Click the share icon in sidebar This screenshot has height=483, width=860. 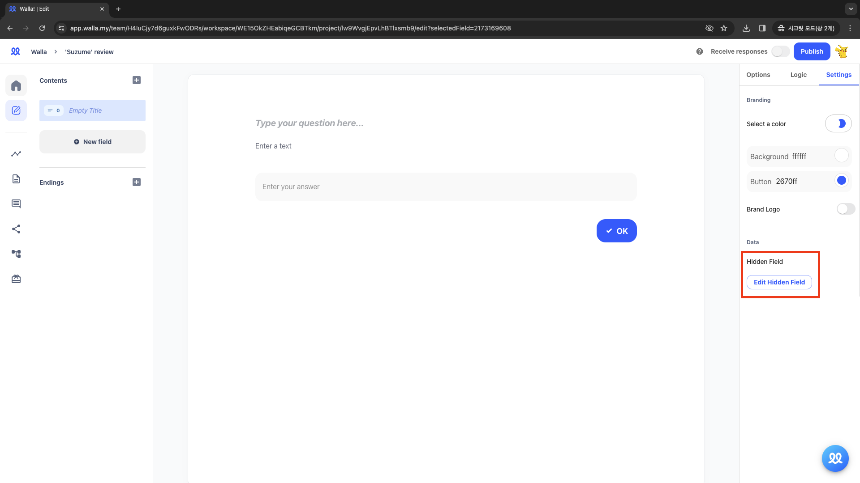[x=16, y=229]
